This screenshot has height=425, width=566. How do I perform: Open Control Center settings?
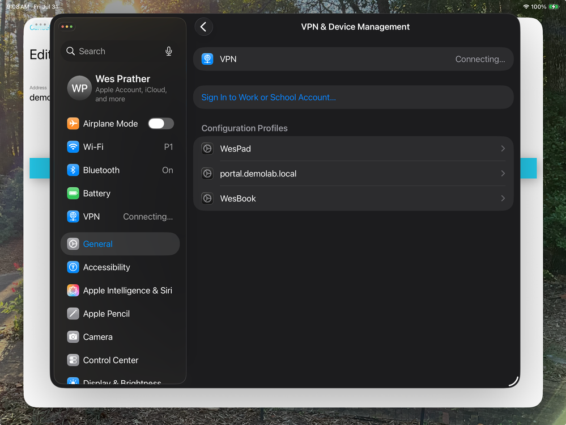(x=120, y=360)
